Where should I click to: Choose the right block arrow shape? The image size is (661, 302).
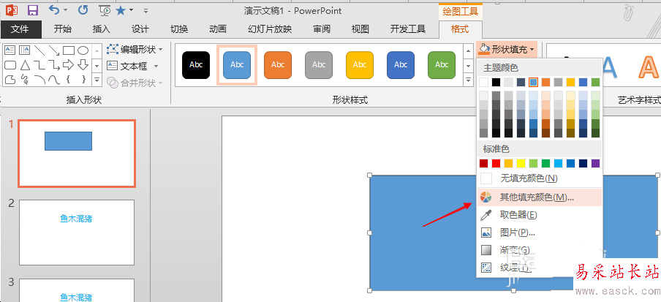point(69,65)
